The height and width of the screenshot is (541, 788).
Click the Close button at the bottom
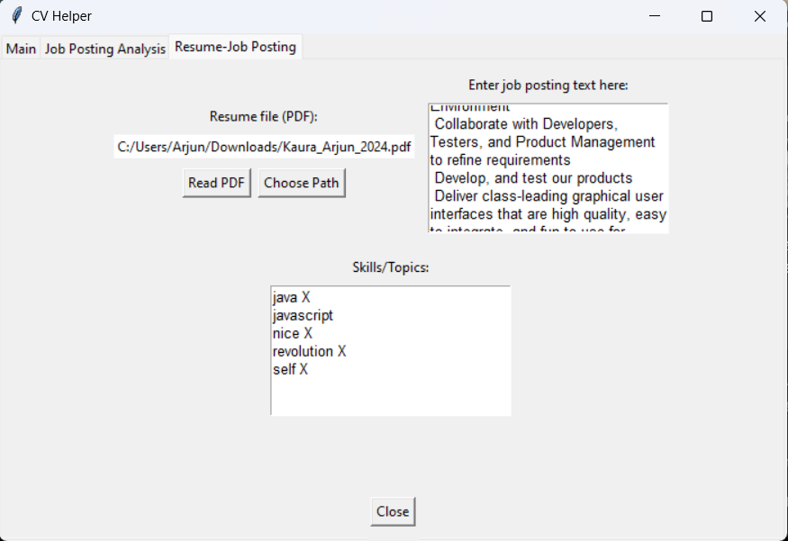(393, 511)
